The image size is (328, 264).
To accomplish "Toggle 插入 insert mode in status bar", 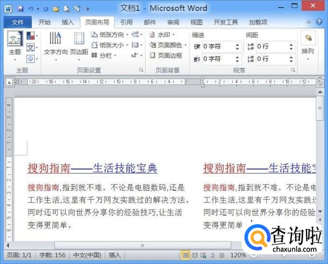I will pyautogui.click(x=114, y=255).
